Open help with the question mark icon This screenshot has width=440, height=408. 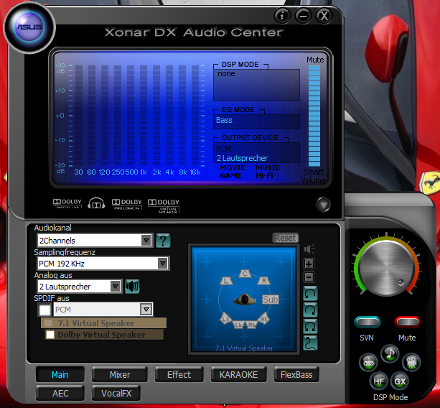point(163,241)
